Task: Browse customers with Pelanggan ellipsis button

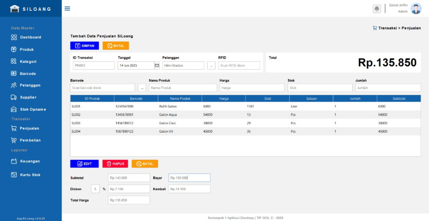Action: pos(211,66)
